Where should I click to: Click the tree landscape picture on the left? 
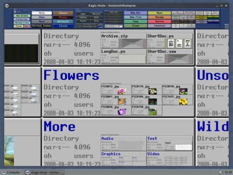click(9, 151)
